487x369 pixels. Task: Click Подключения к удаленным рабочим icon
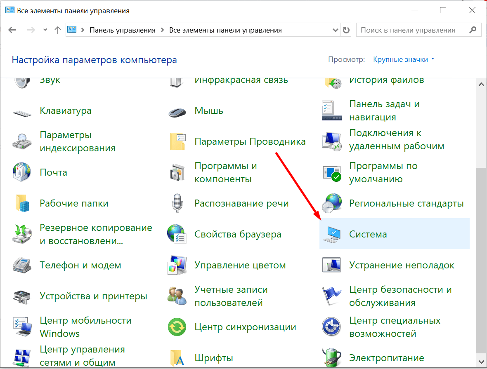click(x=332, y=141)
